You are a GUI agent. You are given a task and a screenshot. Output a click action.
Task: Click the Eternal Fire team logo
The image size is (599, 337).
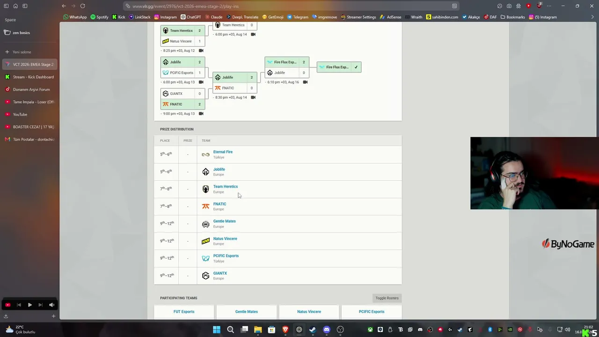click(205, 154)
